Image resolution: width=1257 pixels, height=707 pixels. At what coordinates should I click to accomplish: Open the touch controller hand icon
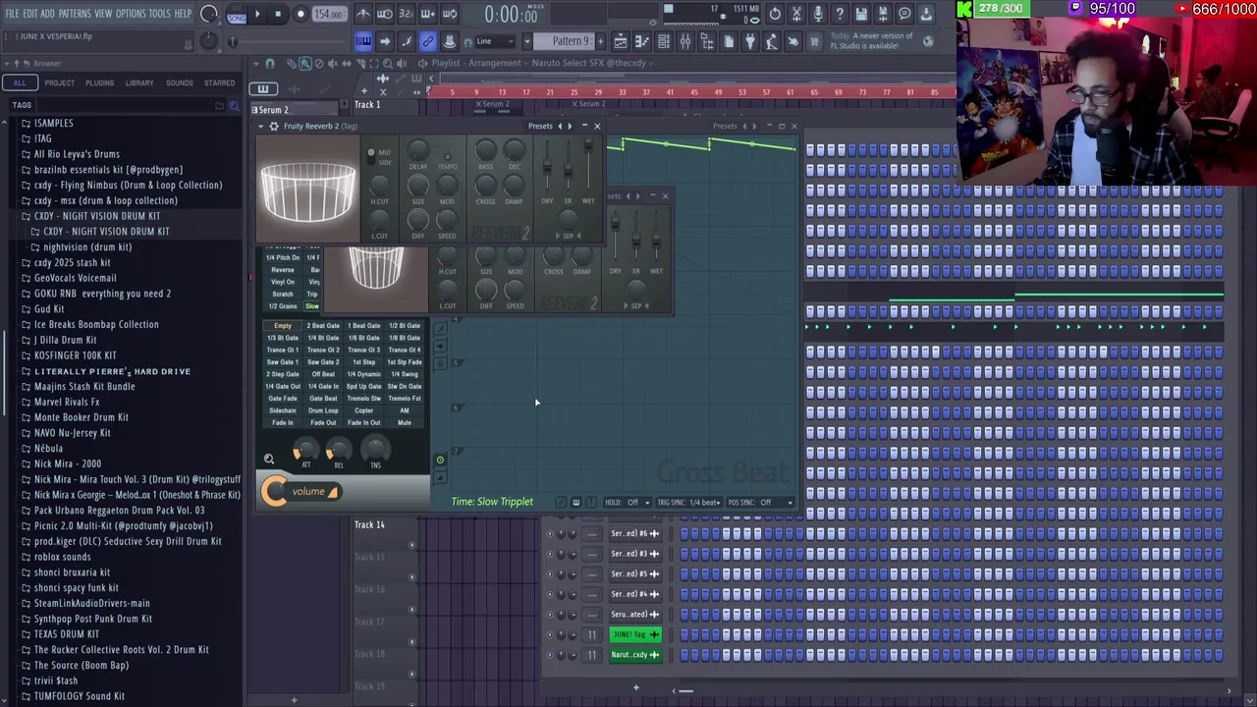pos(792,41)
